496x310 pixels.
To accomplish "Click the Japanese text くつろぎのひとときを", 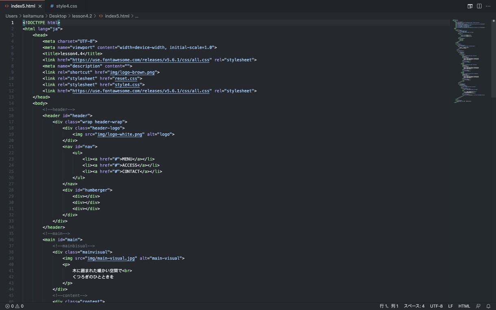I will pyautogui.click(x=93, y=277).
